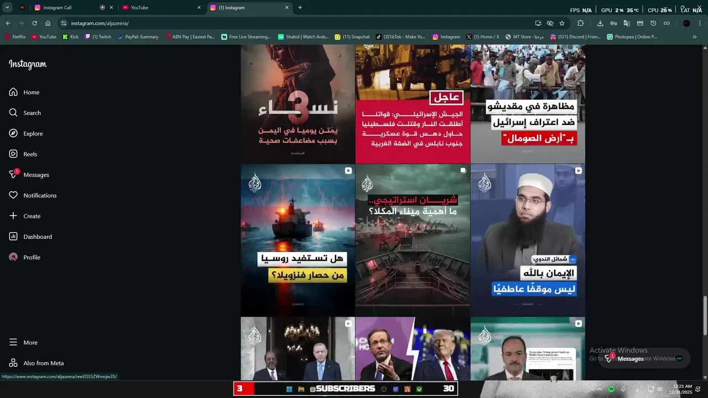Open the red breaking news post
Image resolution: width=708 pixels, height=398 pixels.
pyautogui.click(x=413, y=104)
